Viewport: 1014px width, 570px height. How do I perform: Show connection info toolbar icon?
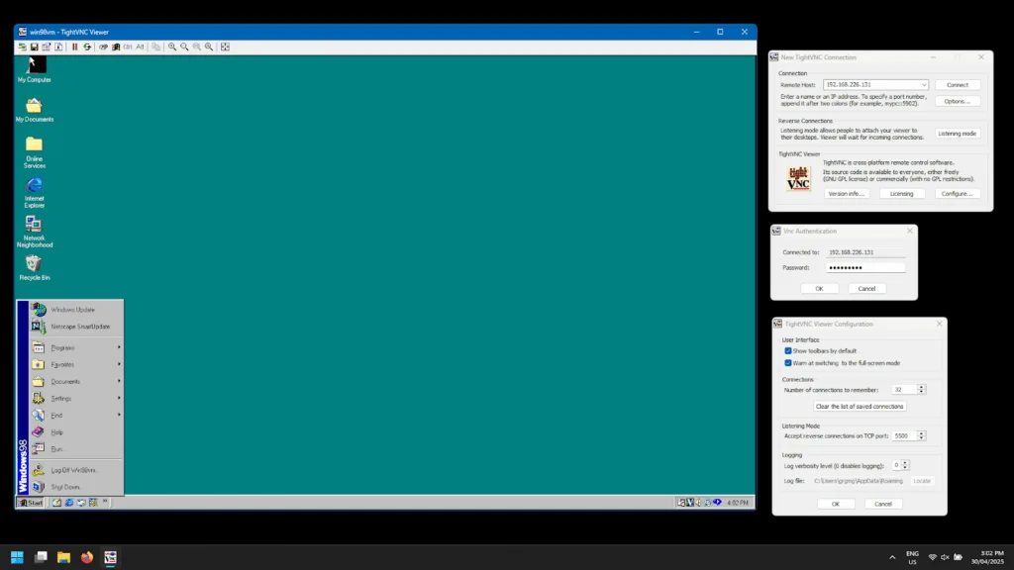[58, 47]
